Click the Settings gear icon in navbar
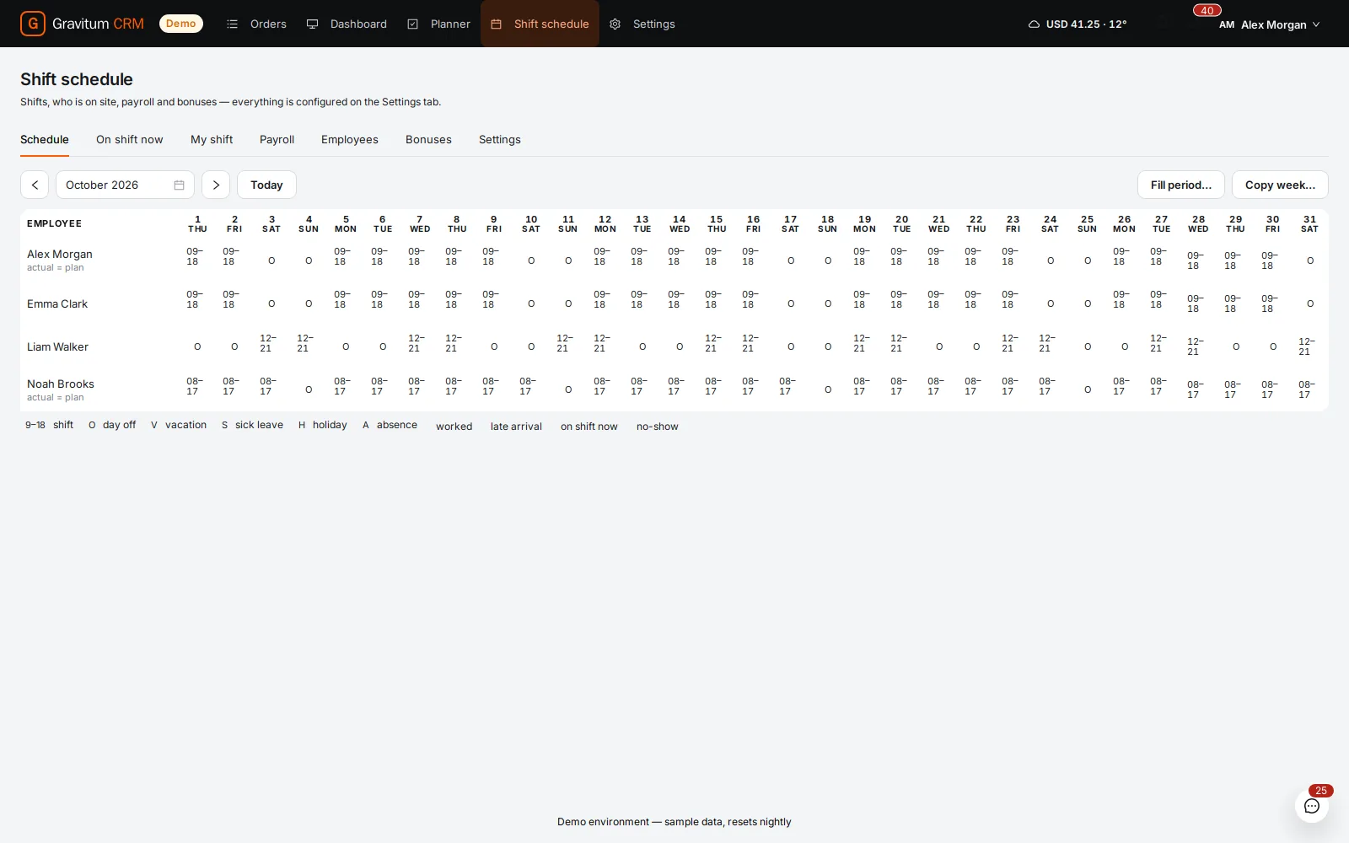Screen dimensions: 1349x843 615,24
